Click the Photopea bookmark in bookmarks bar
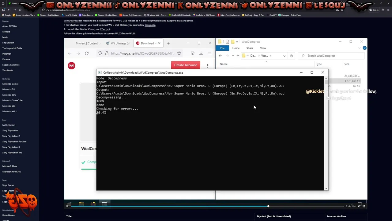This screenshot has height=221, width=392. point(289,15)
